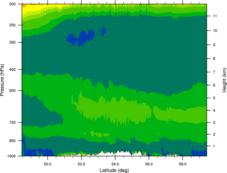This screenshot has width=227, height=173.
Task: Pick the 6 km height label
Action: tap(214, 85)
